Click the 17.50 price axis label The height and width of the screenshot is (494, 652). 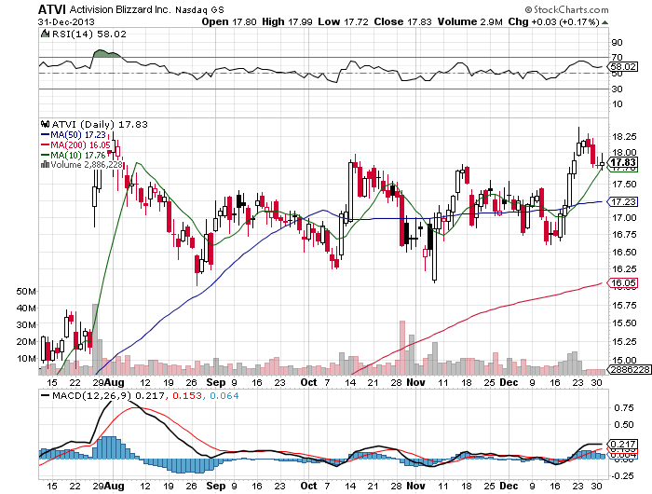624,184
